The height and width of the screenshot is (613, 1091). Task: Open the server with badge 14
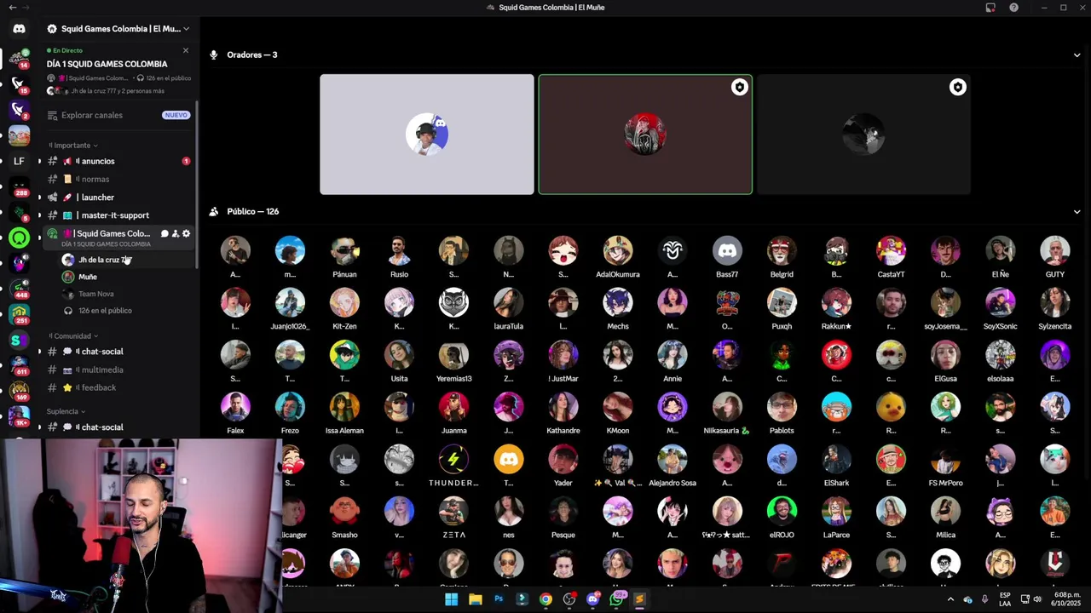pyautogui.click(x=19, y=58)
